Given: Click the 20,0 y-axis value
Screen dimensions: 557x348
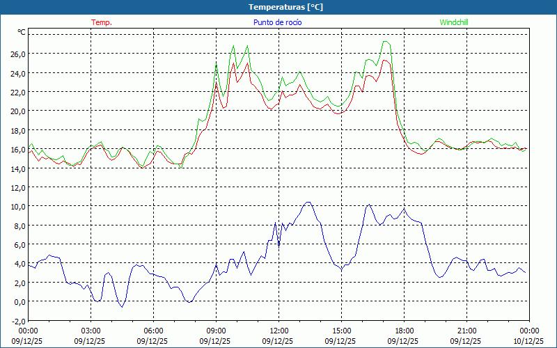Looking at the screenshot, I should coord(18,111).
